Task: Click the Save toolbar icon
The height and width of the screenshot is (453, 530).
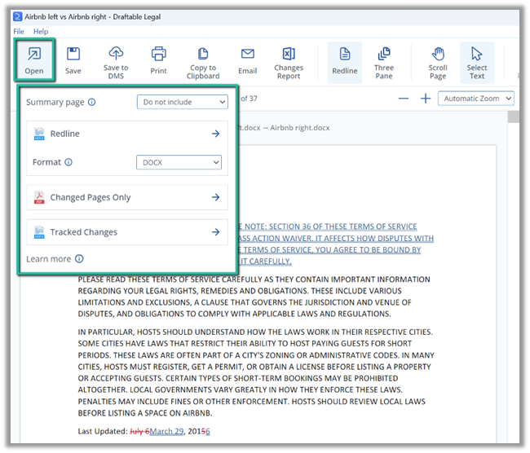Action: [73, 54]
